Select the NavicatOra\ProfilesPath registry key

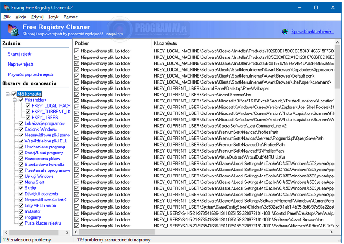(219, 145)
